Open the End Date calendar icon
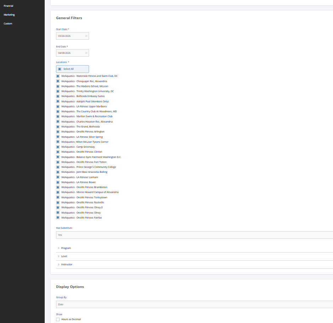This screenshot has height=323, width=333. pyautogui.click(x=86, y=53)
